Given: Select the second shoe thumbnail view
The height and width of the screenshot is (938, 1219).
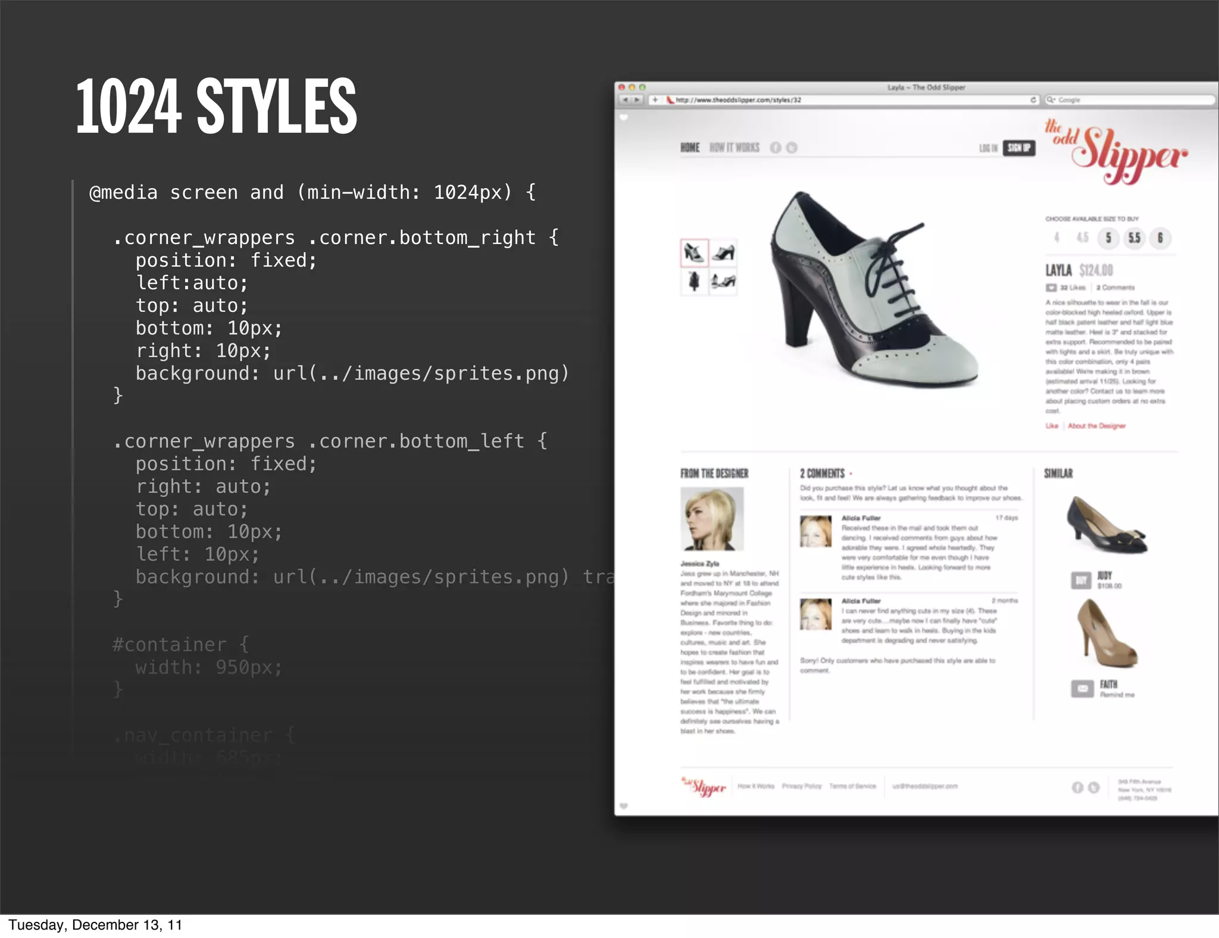Looking at the screenshot, I should [723, 253].
